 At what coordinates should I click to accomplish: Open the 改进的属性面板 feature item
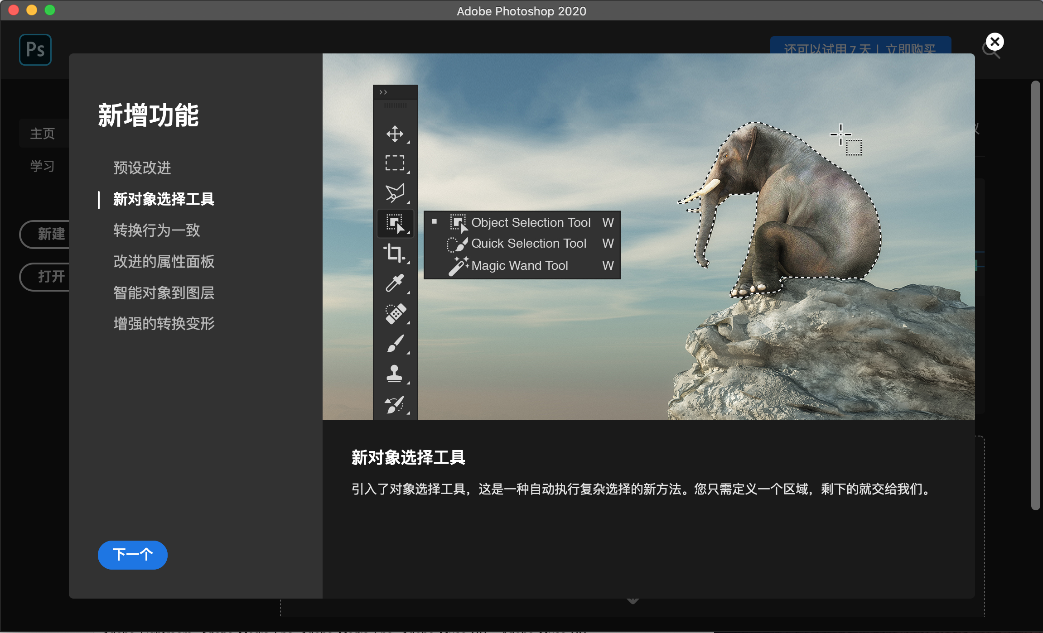pos(164,262)
